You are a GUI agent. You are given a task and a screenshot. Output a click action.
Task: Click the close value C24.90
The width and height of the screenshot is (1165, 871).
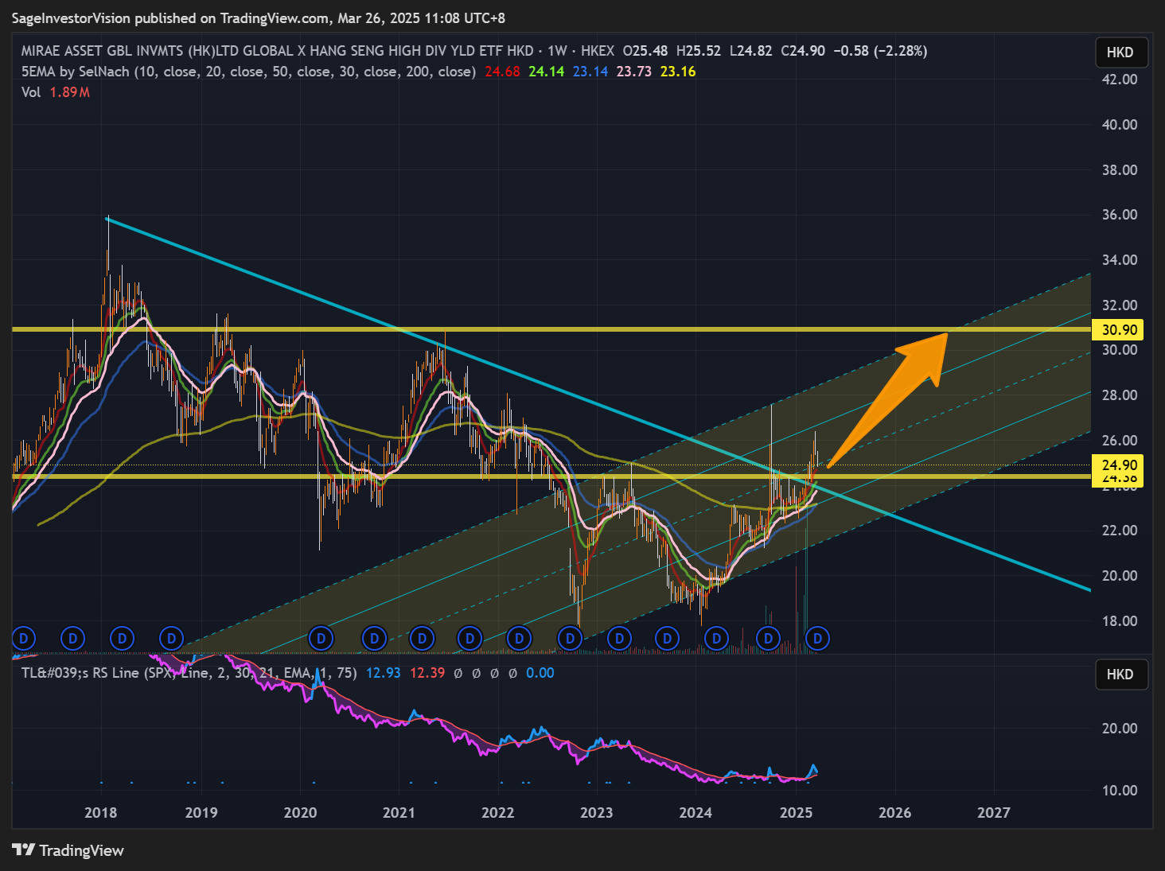coord(803,51)
